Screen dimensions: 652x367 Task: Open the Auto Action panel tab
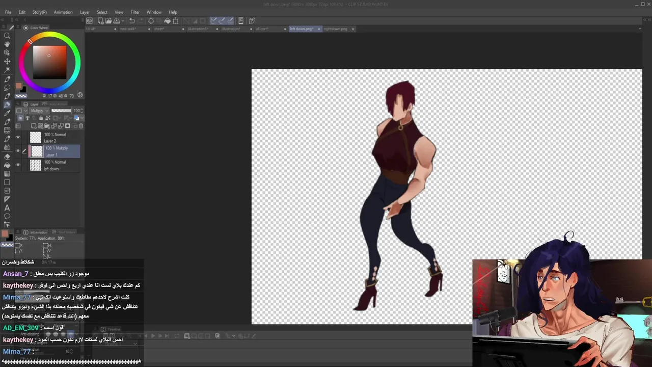56,104
